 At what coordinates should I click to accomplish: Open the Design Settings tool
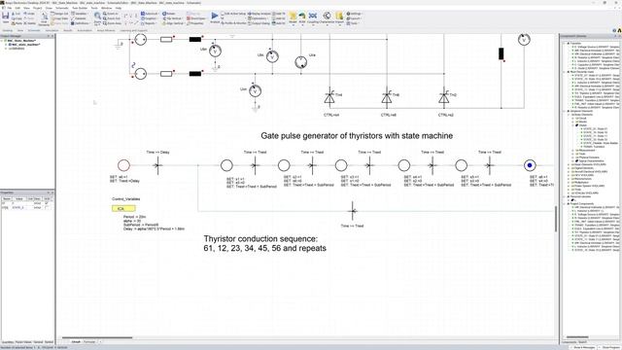59,14
